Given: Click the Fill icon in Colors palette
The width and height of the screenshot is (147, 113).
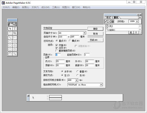Looking at the screenshot, I should pos(109,22).
